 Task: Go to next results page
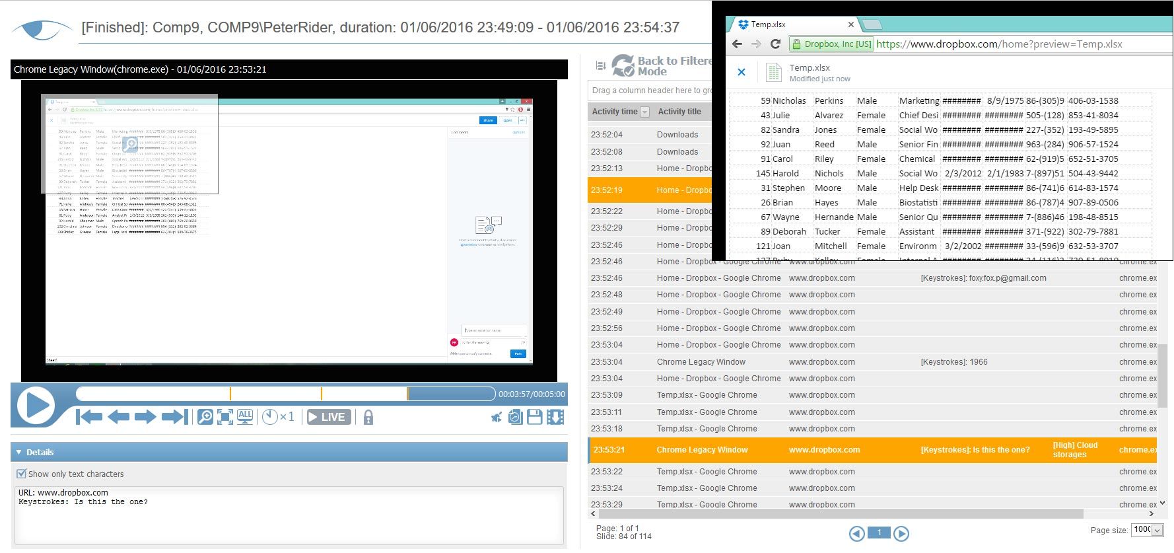(901, 533)
